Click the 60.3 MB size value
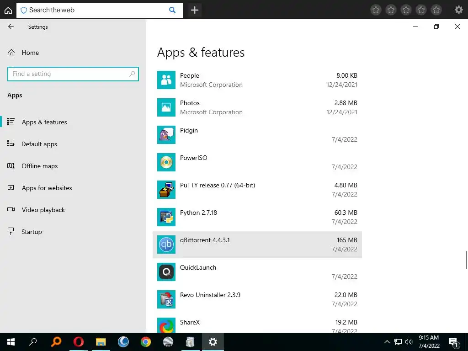 click(346, 213)
